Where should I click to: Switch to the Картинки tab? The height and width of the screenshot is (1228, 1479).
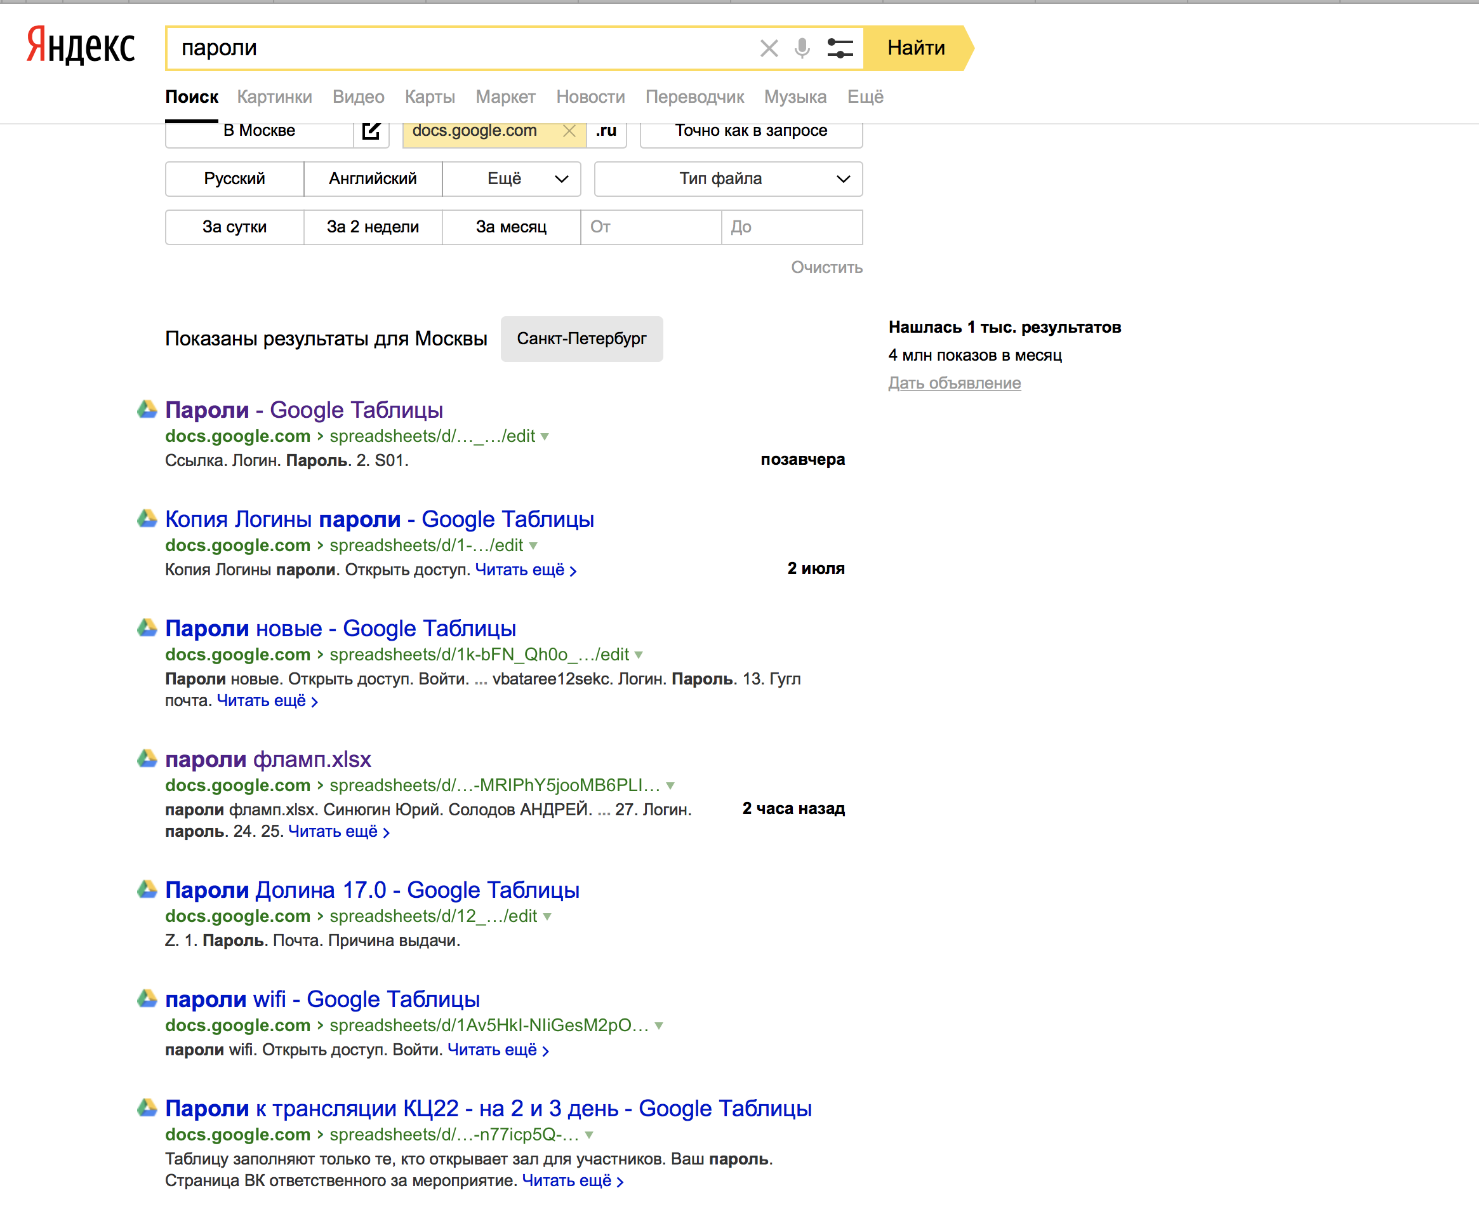point(274,97)
